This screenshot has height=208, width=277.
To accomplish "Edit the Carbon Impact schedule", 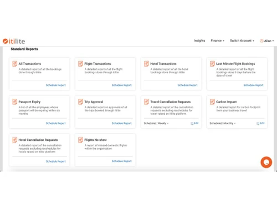I will coord(260,123).
